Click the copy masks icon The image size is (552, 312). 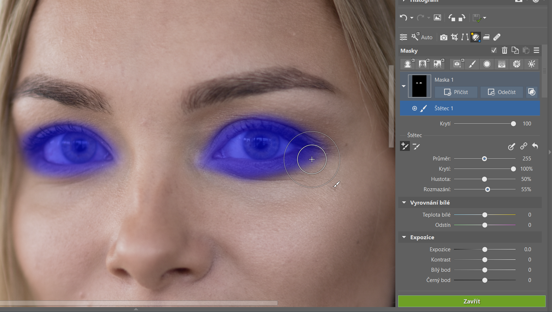515,51
